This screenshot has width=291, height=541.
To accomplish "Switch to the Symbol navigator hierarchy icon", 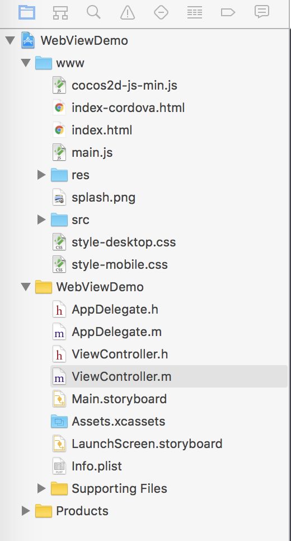I will 60,13.
